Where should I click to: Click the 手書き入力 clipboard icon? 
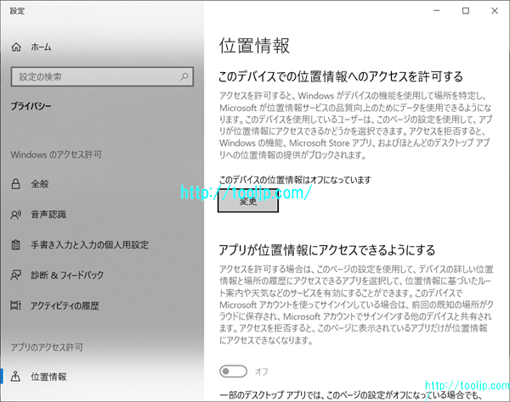[x=15, y=244]
